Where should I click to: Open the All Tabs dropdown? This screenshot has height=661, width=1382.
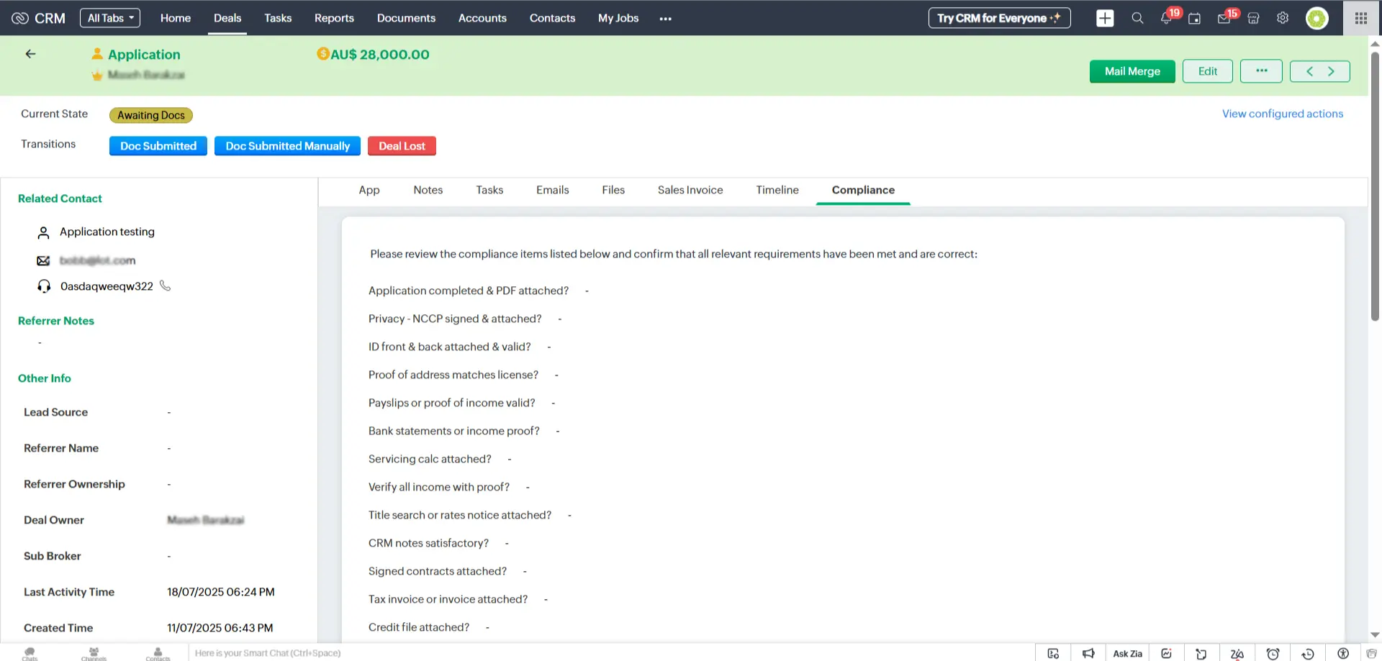[x=109, y=17]
